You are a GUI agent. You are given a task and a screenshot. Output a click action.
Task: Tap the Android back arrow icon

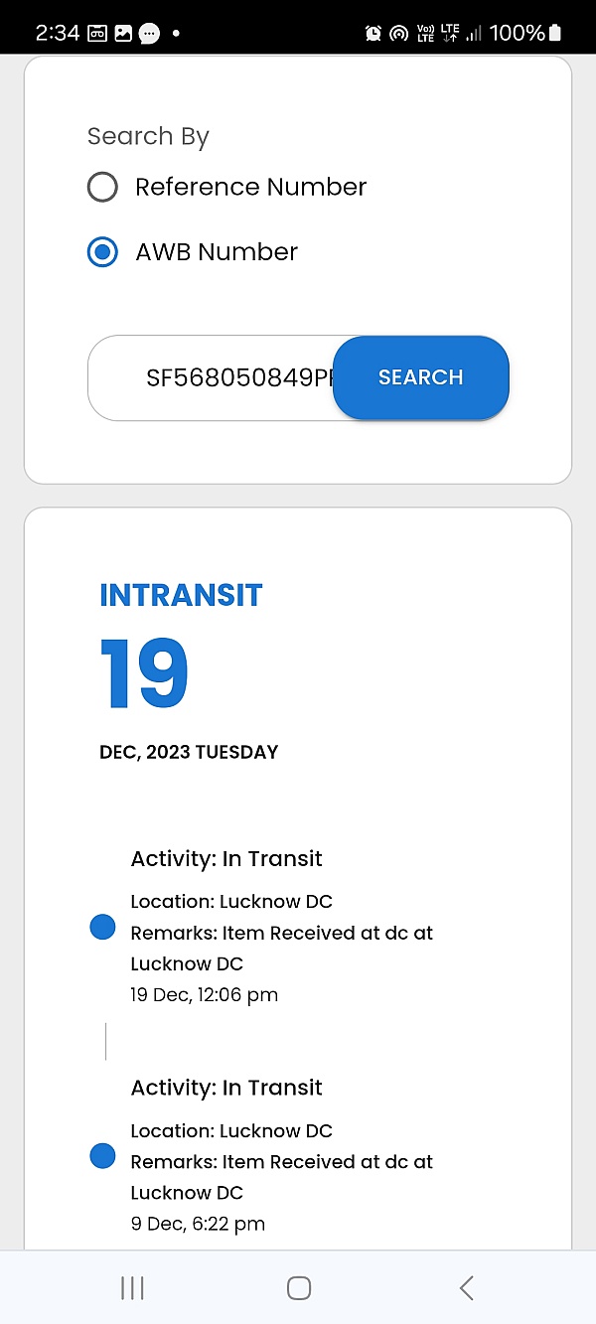click(x=466, y=1288)
